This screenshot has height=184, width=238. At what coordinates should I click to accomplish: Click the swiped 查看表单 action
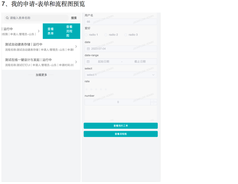point(51,31)
